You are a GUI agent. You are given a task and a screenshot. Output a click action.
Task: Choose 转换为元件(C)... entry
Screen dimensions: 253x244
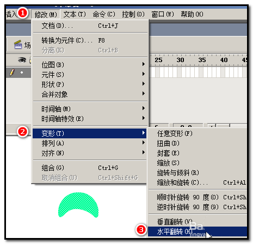[90, 40]
